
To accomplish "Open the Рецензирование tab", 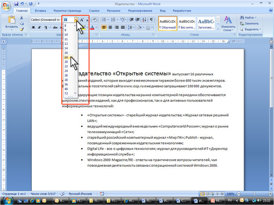I will (x=140, y=11).
